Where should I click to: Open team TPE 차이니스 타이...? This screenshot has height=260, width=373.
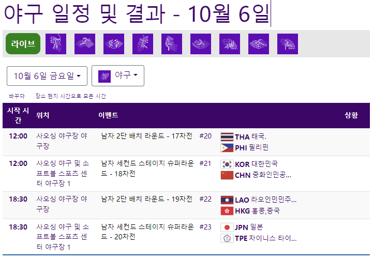(266, 238)
